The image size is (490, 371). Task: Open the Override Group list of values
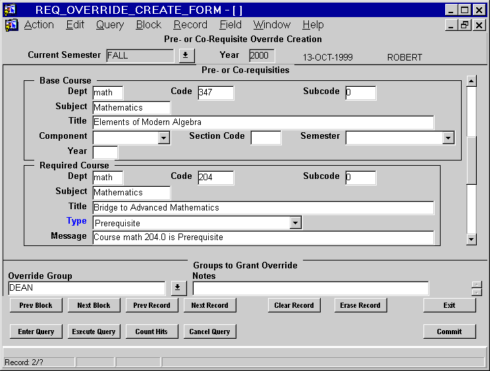click(178, 287)
